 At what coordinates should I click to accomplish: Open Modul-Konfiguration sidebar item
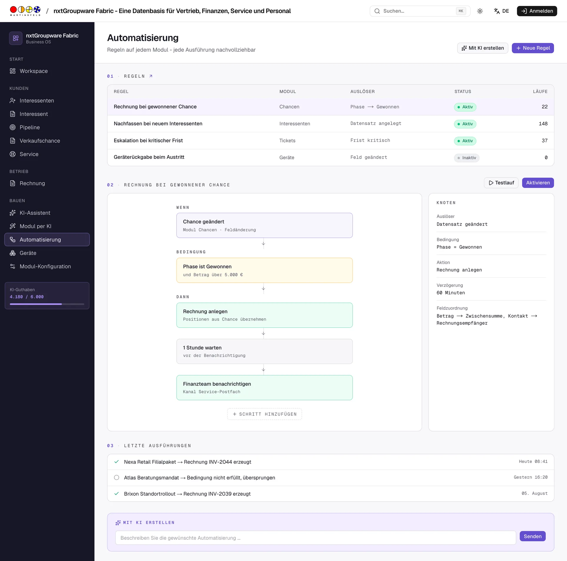47,266
